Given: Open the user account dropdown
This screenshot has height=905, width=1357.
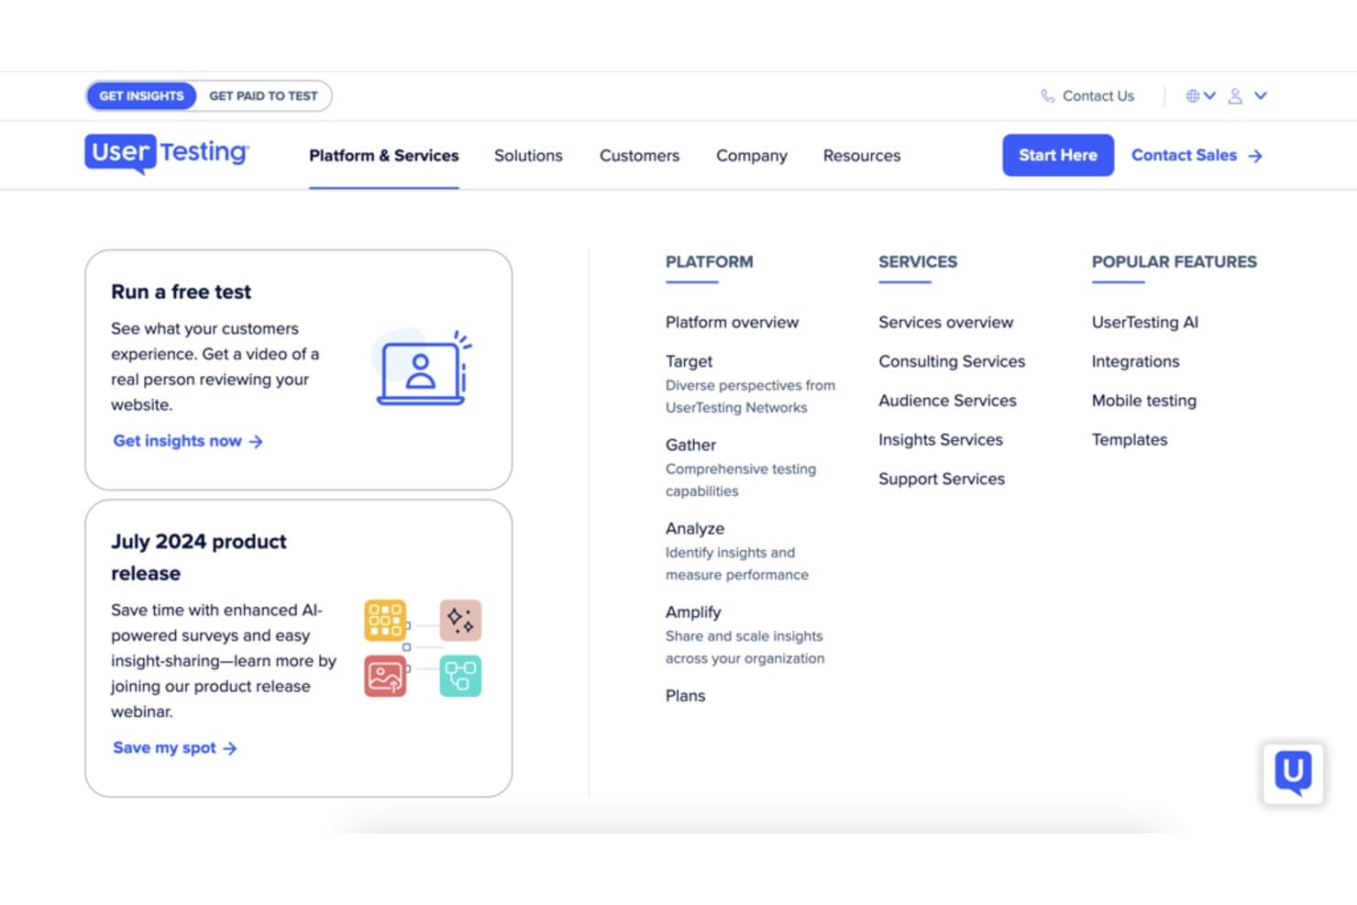Looking at the screenshot, I should [x=1247, y=95].
